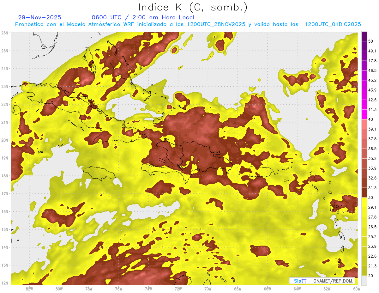Click the magenta swatch between 41.3 and 42.6
This screenshot has height=293, width=379.
(x=364, y=105)
